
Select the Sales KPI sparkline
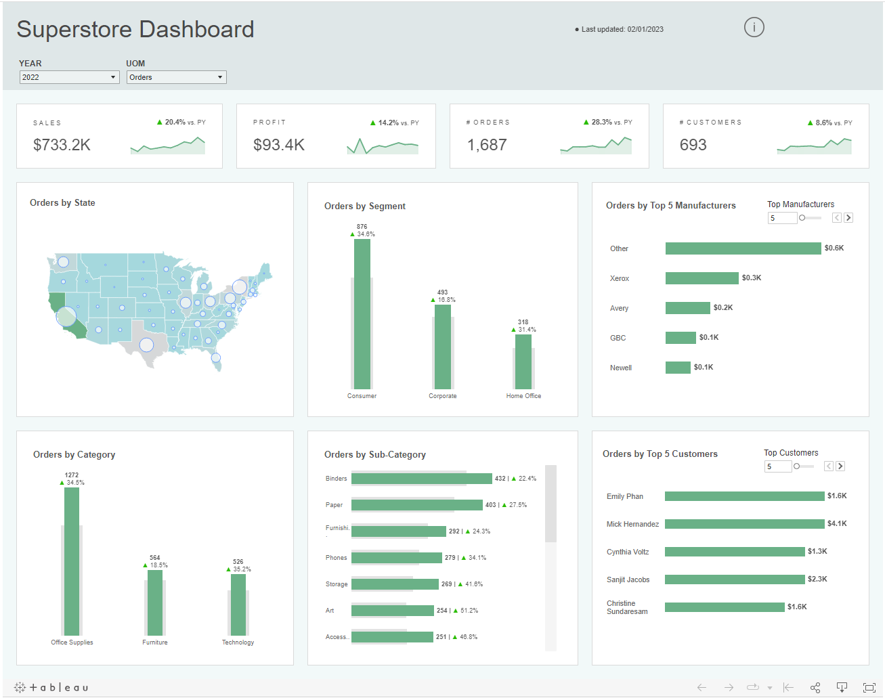pos(168,146)
